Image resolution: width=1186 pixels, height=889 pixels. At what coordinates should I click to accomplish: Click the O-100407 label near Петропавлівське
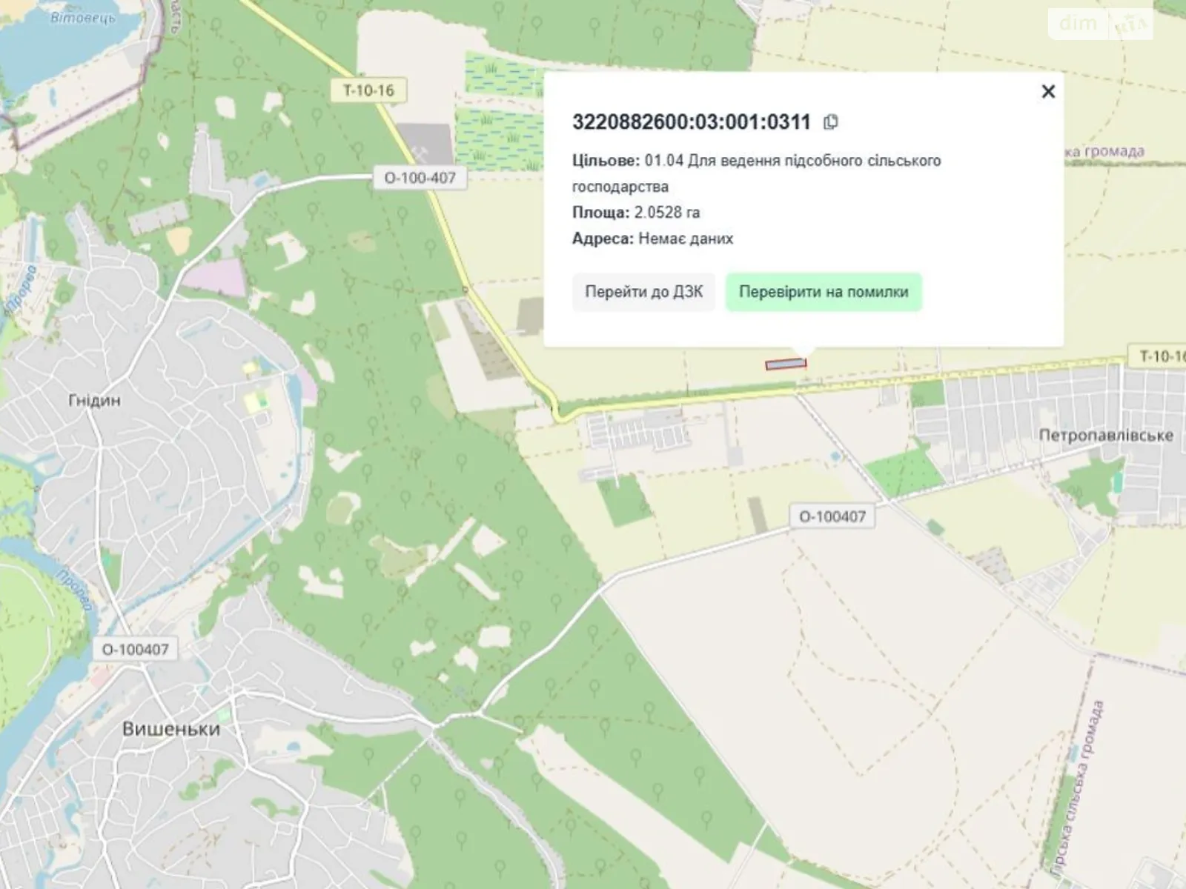tap(832, 516)
